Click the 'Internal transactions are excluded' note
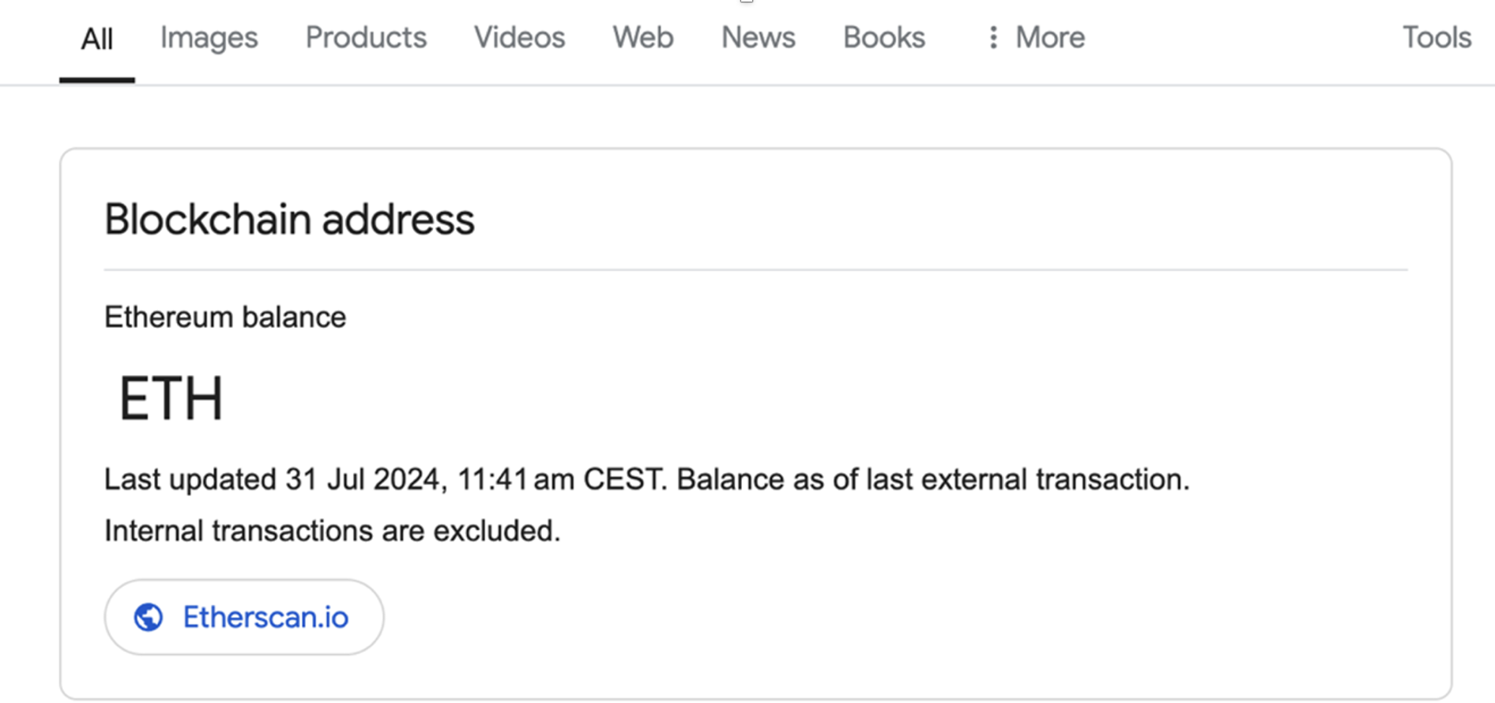The width and height of the screenshot is (1495, 703). 332,531
